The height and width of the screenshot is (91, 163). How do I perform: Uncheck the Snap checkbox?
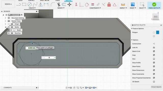click(154, 55)
